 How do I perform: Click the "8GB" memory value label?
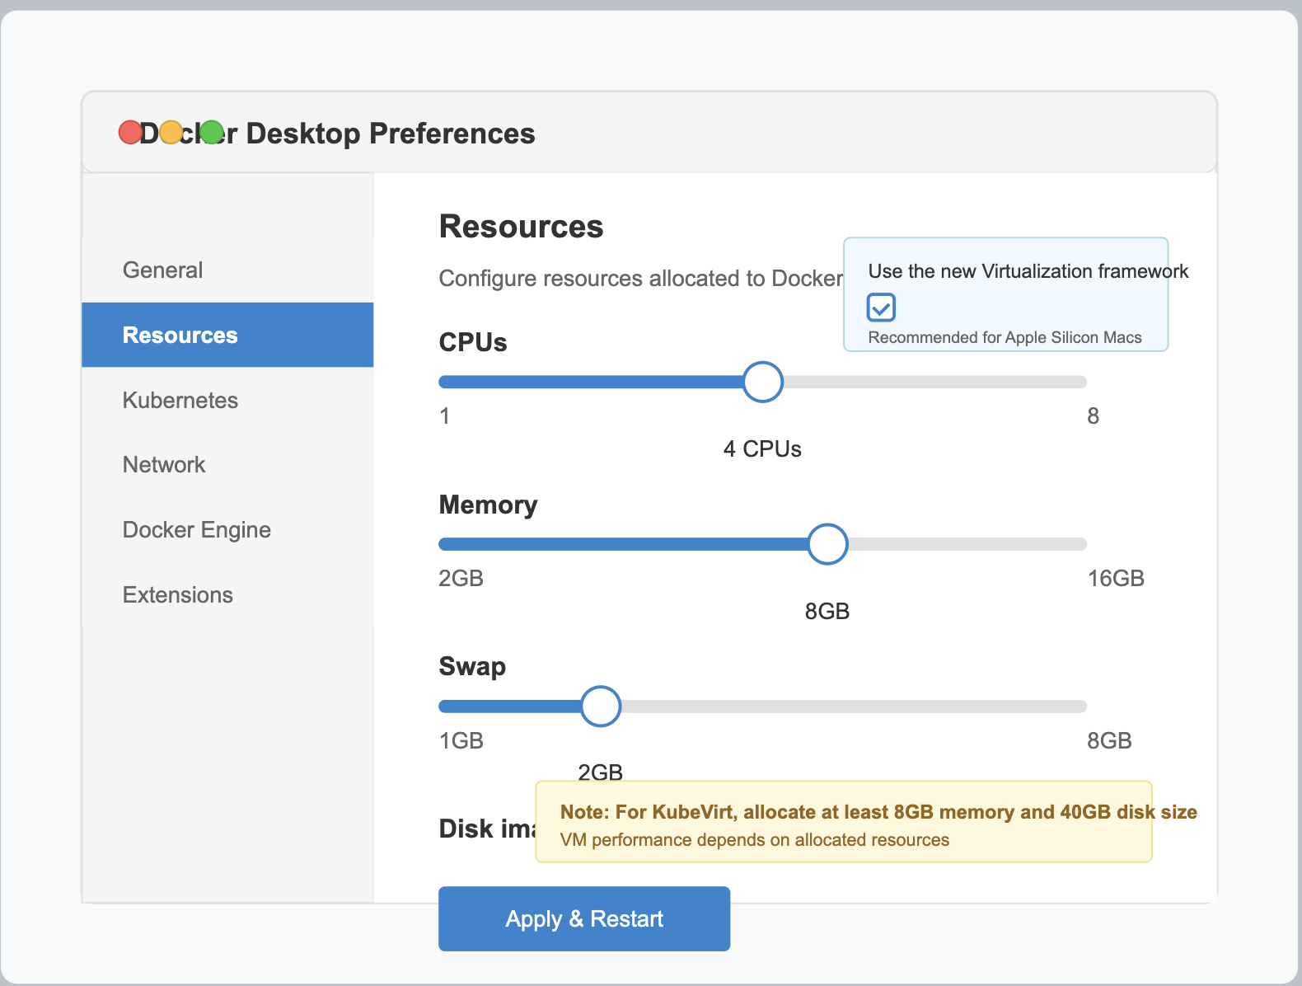click(x=827, y=611)
